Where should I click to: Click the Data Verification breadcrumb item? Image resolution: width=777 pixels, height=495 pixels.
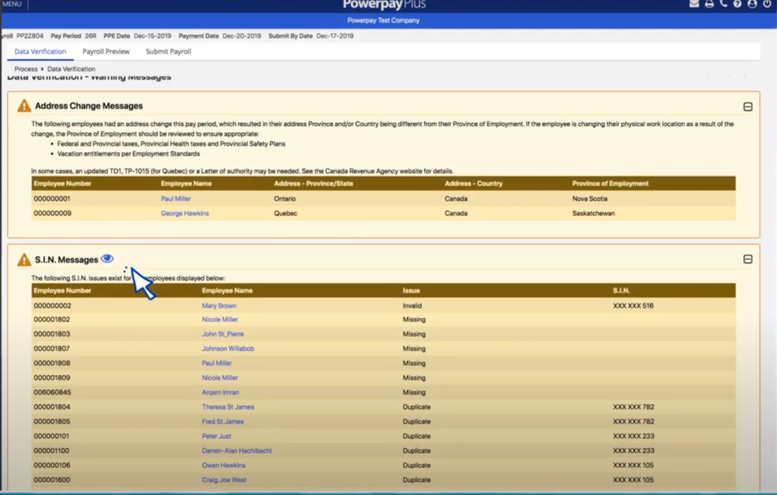[x=71, y=69]
